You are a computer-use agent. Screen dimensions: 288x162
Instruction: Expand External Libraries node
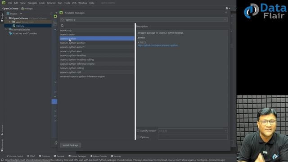pos(6,30)
